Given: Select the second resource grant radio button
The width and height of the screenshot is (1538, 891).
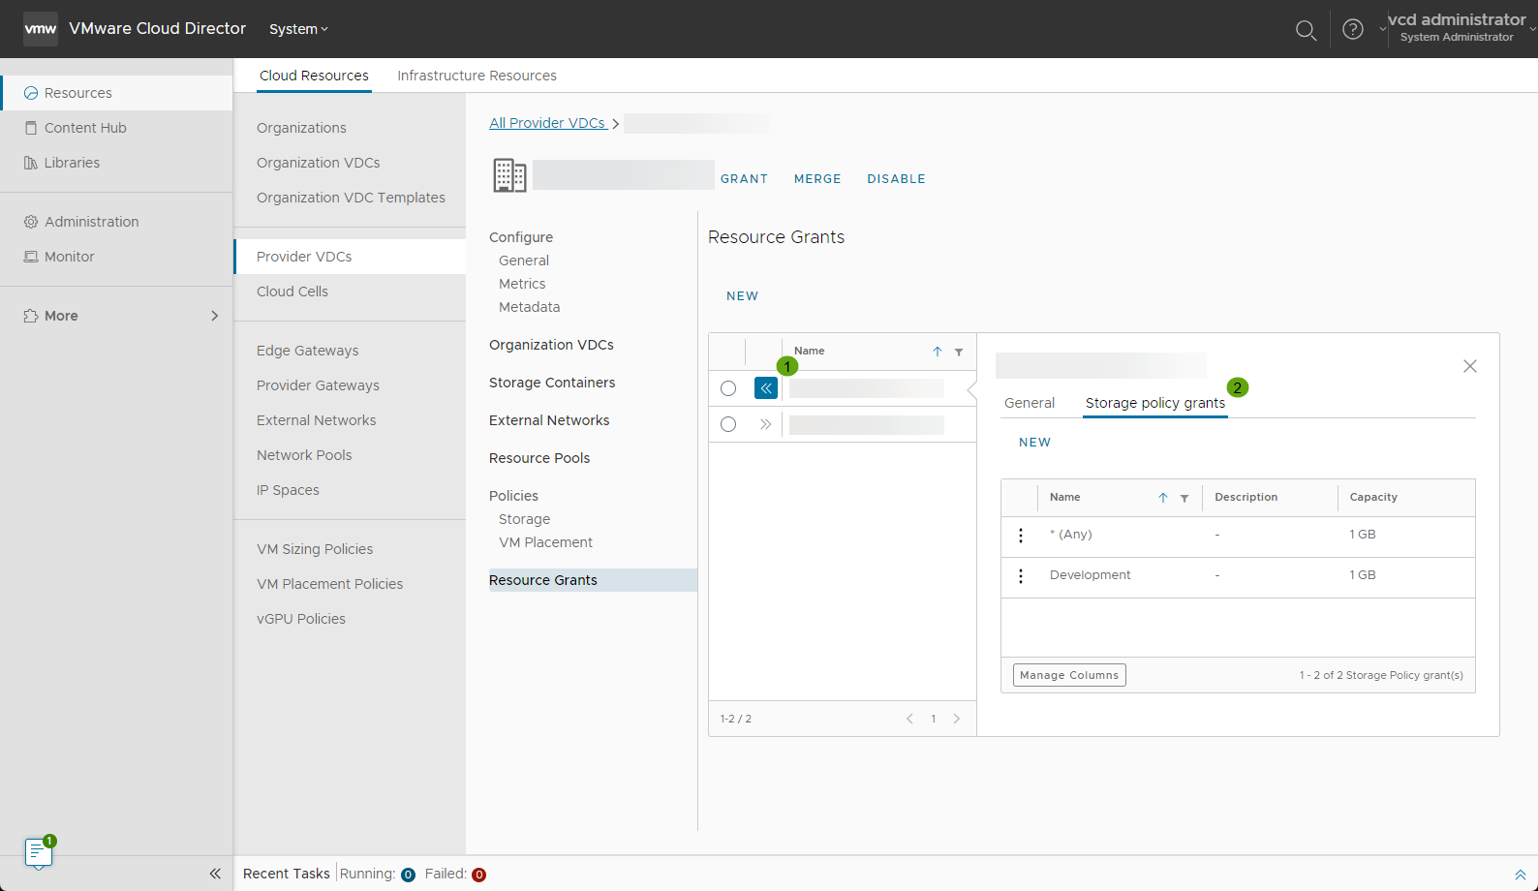Looking at the screenshot, I should [x=728, y=424].
